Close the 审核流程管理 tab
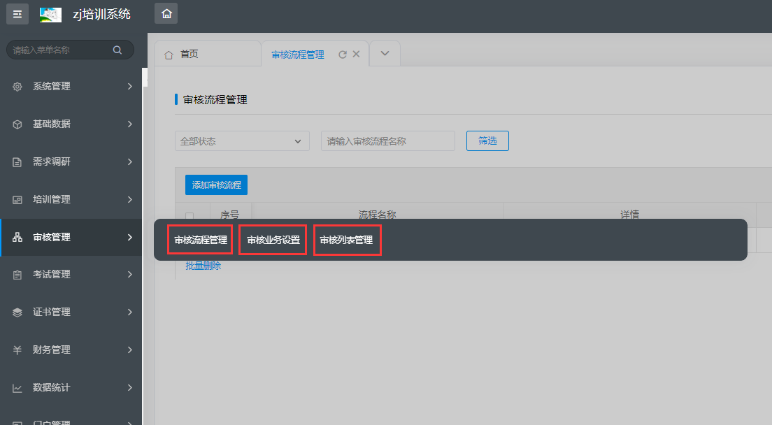Image resolution: width=772 pixels, height=425 pixels. tap(356, 54)
